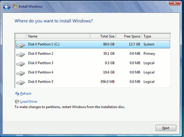The height and width of the screenshot is (137, 184).
Task: Open the Load Driver link
Action: (x=29, y=101)
